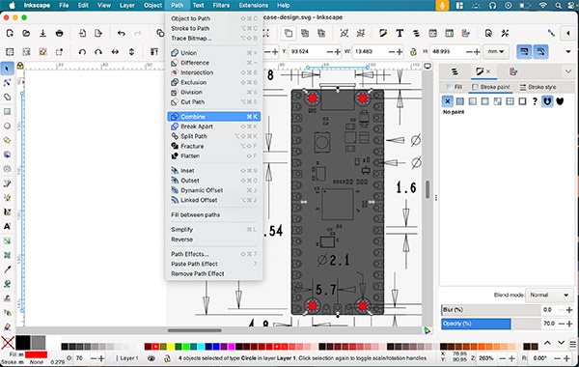The image size is (579, 367).
Task: Close the Fill and Stroke panel tab
Action: [x=488, y=71]
